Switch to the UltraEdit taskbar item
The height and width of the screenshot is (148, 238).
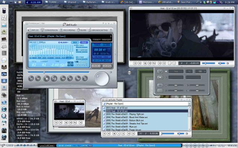[166, 2]
